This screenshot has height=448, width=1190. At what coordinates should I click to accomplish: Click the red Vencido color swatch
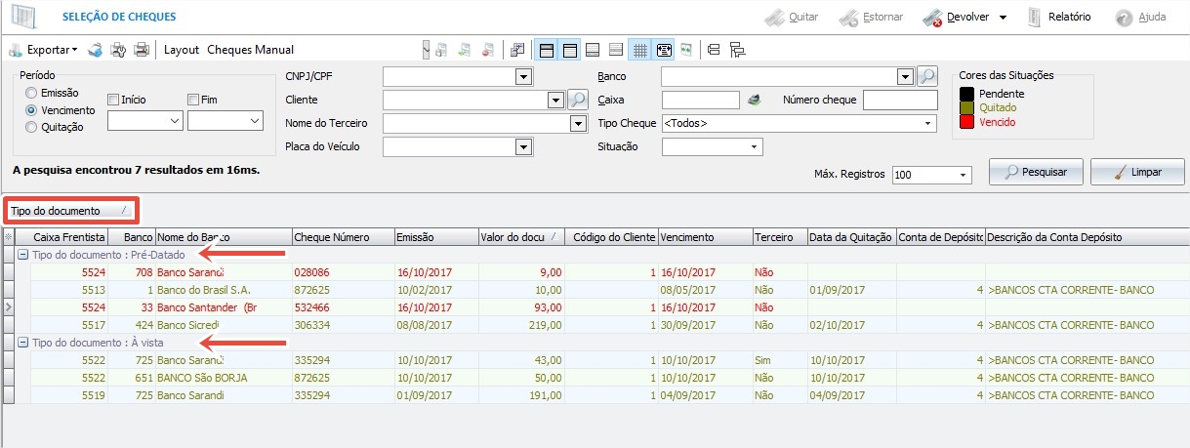(967, 122)
